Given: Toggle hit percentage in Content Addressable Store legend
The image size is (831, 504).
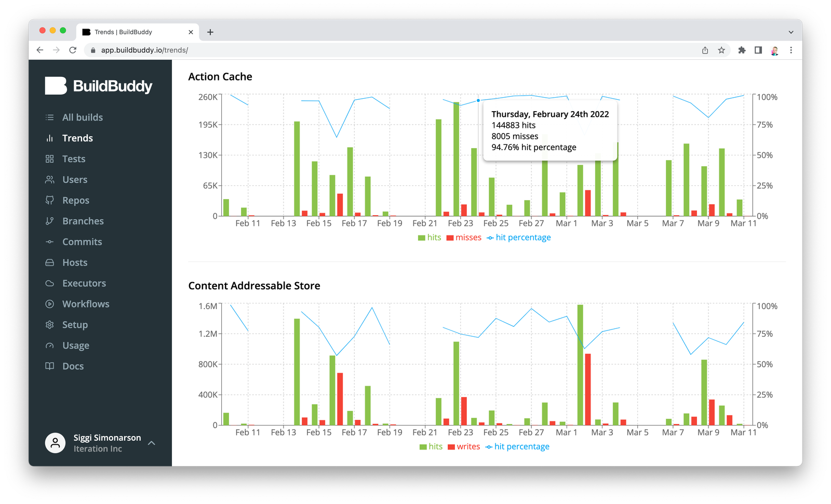Looking at the screenshot, I should point(517,447).
